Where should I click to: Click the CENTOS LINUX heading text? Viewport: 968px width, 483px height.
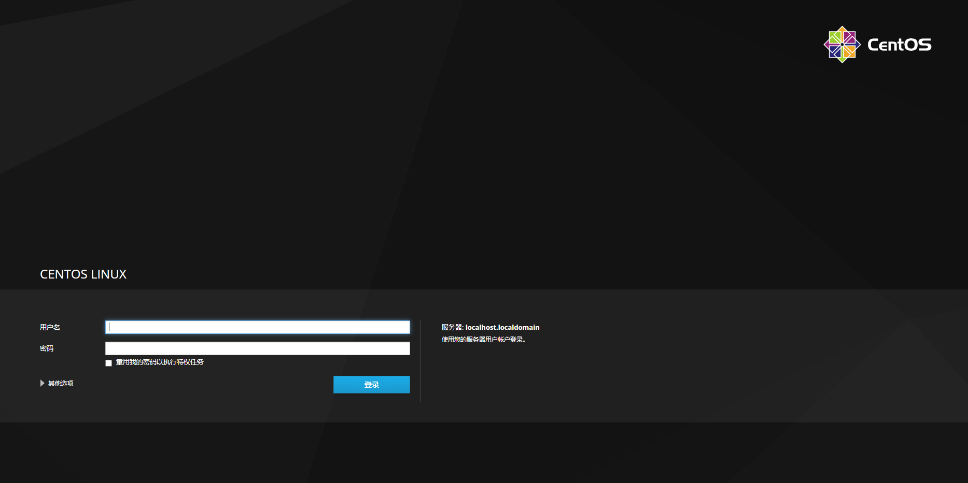(83, 274)
